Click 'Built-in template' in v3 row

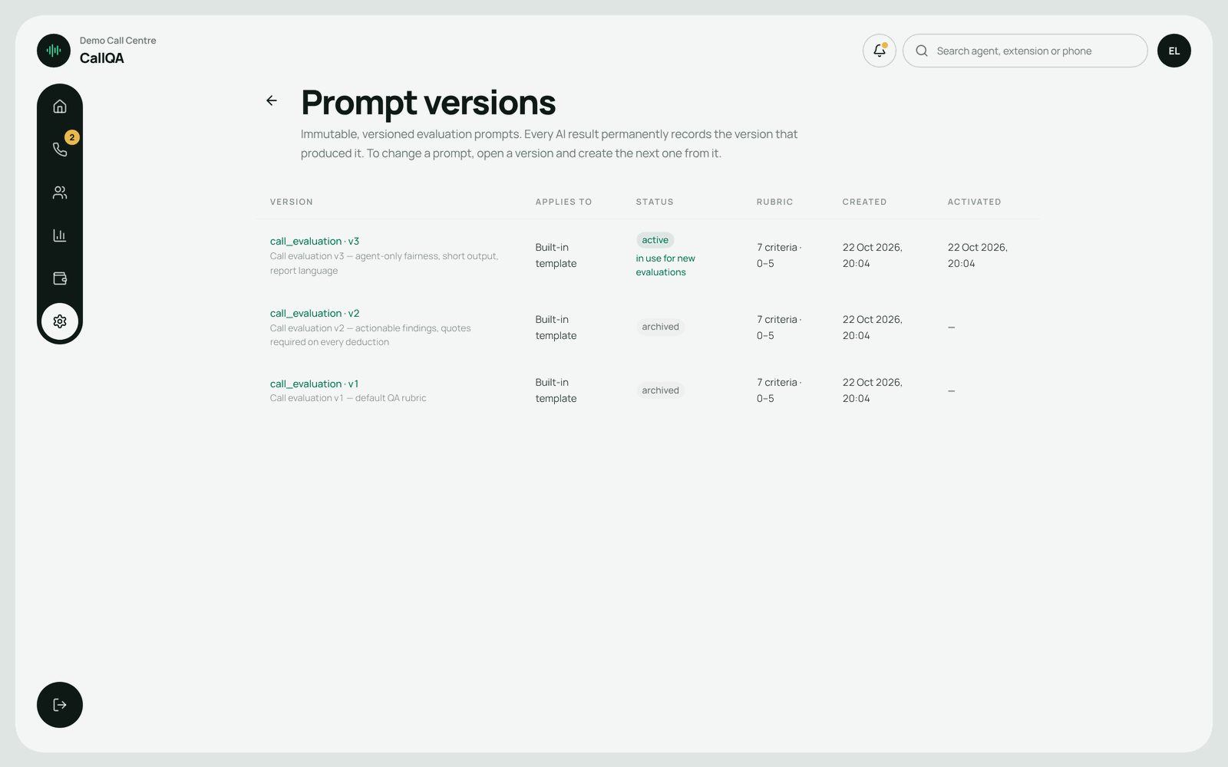(x=556, y=255)
